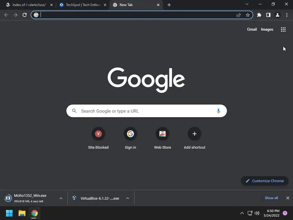
Task: Close the downloads bar
Action: point(288,198)
